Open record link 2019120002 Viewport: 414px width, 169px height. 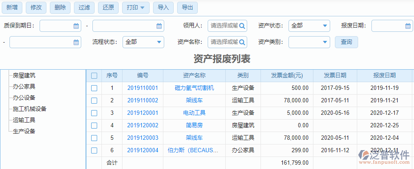coord(143,126)
